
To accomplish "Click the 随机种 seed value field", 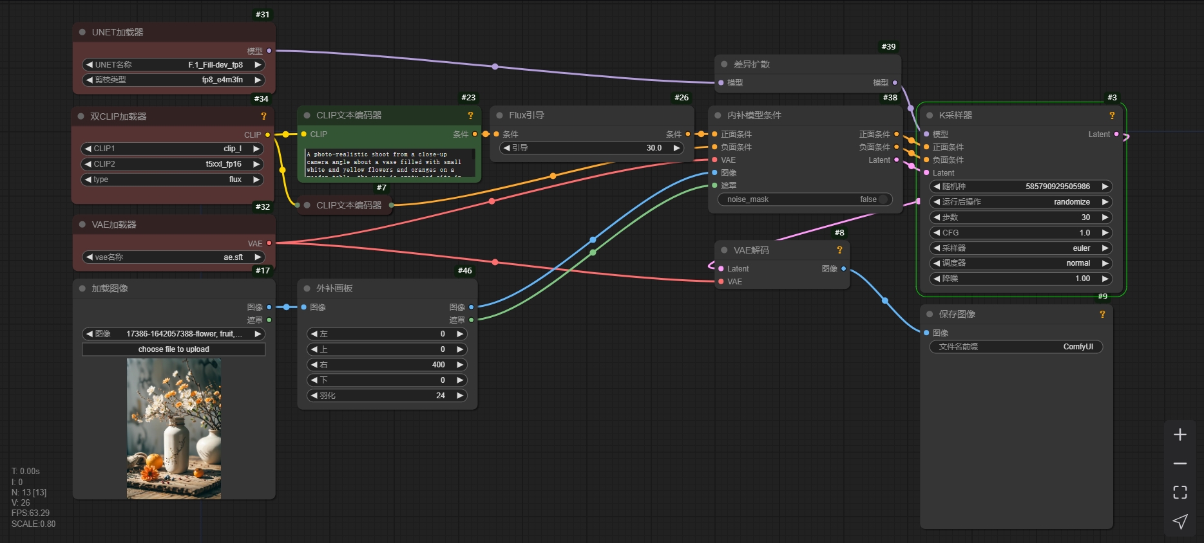I will click(x=1021, y=187).
